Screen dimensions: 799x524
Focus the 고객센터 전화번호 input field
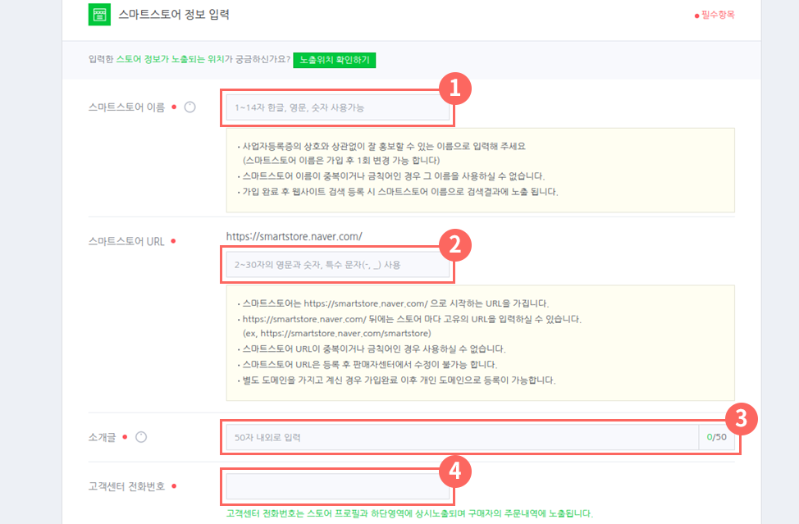point(337,485)
